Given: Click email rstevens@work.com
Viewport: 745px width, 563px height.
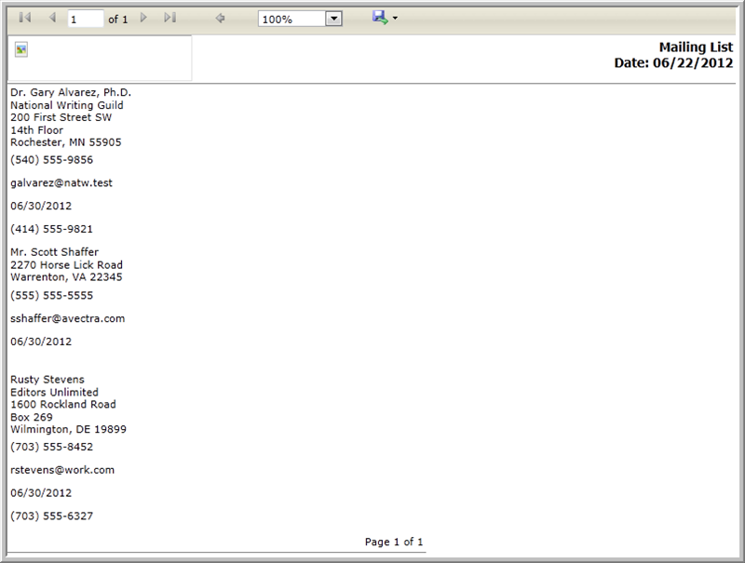Looking at the screenshot, I should 62,470.
